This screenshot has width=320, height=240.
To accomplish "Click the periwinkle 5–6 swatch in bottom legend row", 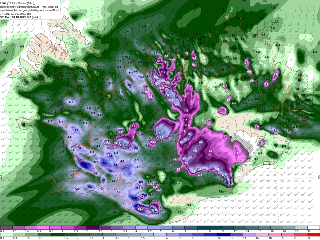I will click(160, 235).
